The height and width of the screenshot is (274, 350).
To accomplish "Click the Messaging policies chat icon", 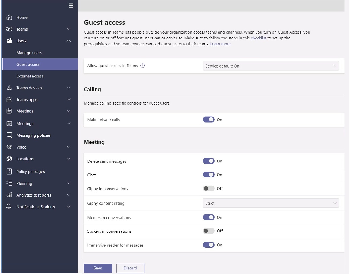I will (9, 135).
